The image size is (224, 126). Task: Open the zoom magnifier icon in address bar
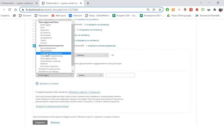(148, 10)
